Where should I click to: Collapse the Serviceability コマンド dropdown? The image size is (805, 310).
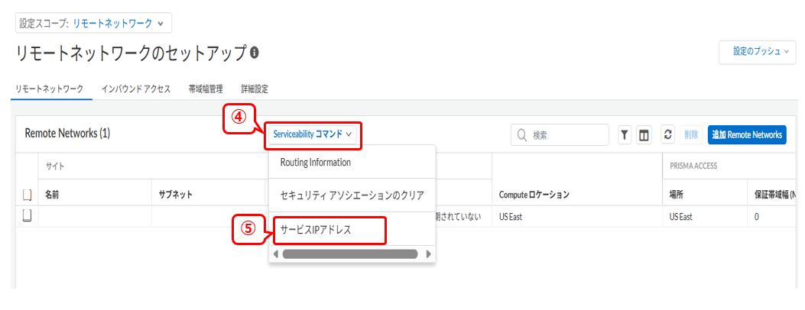click(x=313, y=134)
